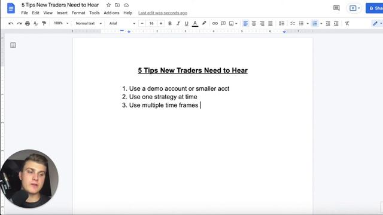Open the Arial font dropdown

[122, 23]
